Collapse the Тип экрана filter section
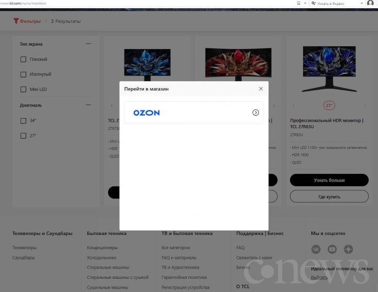The width and height of the screenshot is (378, 292). (x=88, y=44)
